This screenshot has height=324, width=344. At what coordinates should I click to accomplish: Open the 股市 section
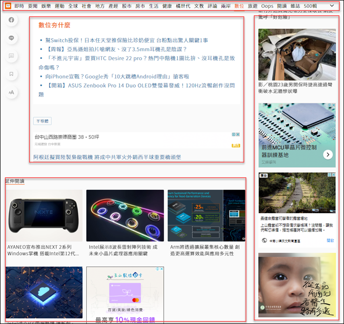127,6
